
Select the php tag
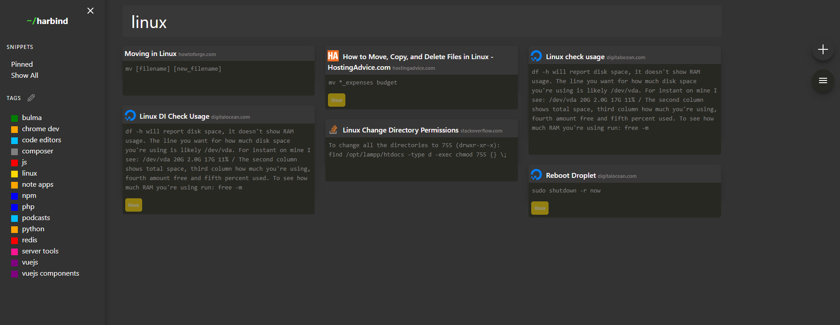(28, 207)
